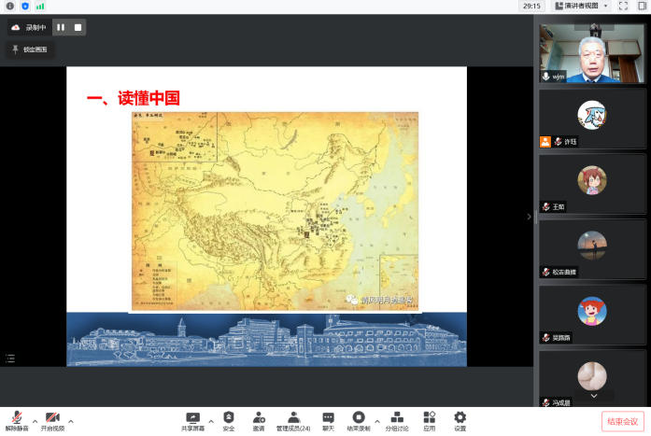The width and height of the screenshot is (651, 436).
Task: Open meeting settings (设置) gear
Action: [x=460, y=420]
